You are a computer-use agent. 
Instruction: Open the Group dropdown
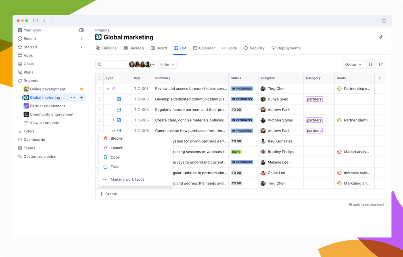click(353, 64)
